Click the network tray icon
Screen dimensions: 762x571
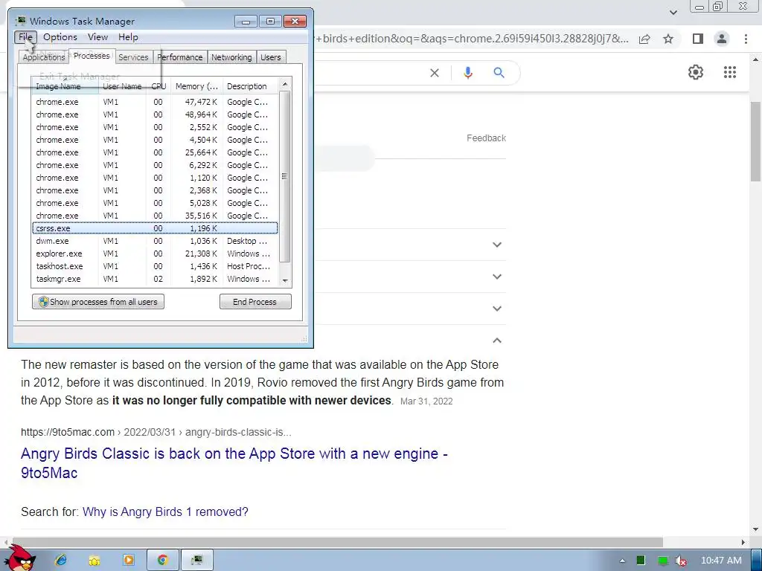click(x=662, y=561)
